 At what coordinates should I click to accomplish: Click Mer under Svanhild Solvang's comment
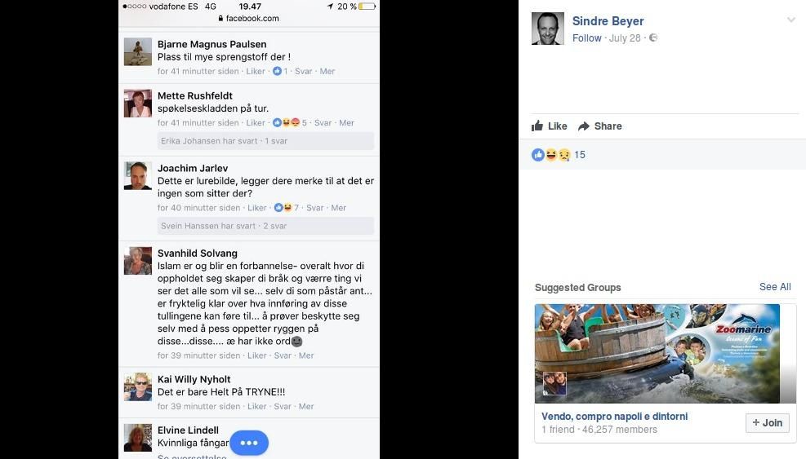[306, 355]
